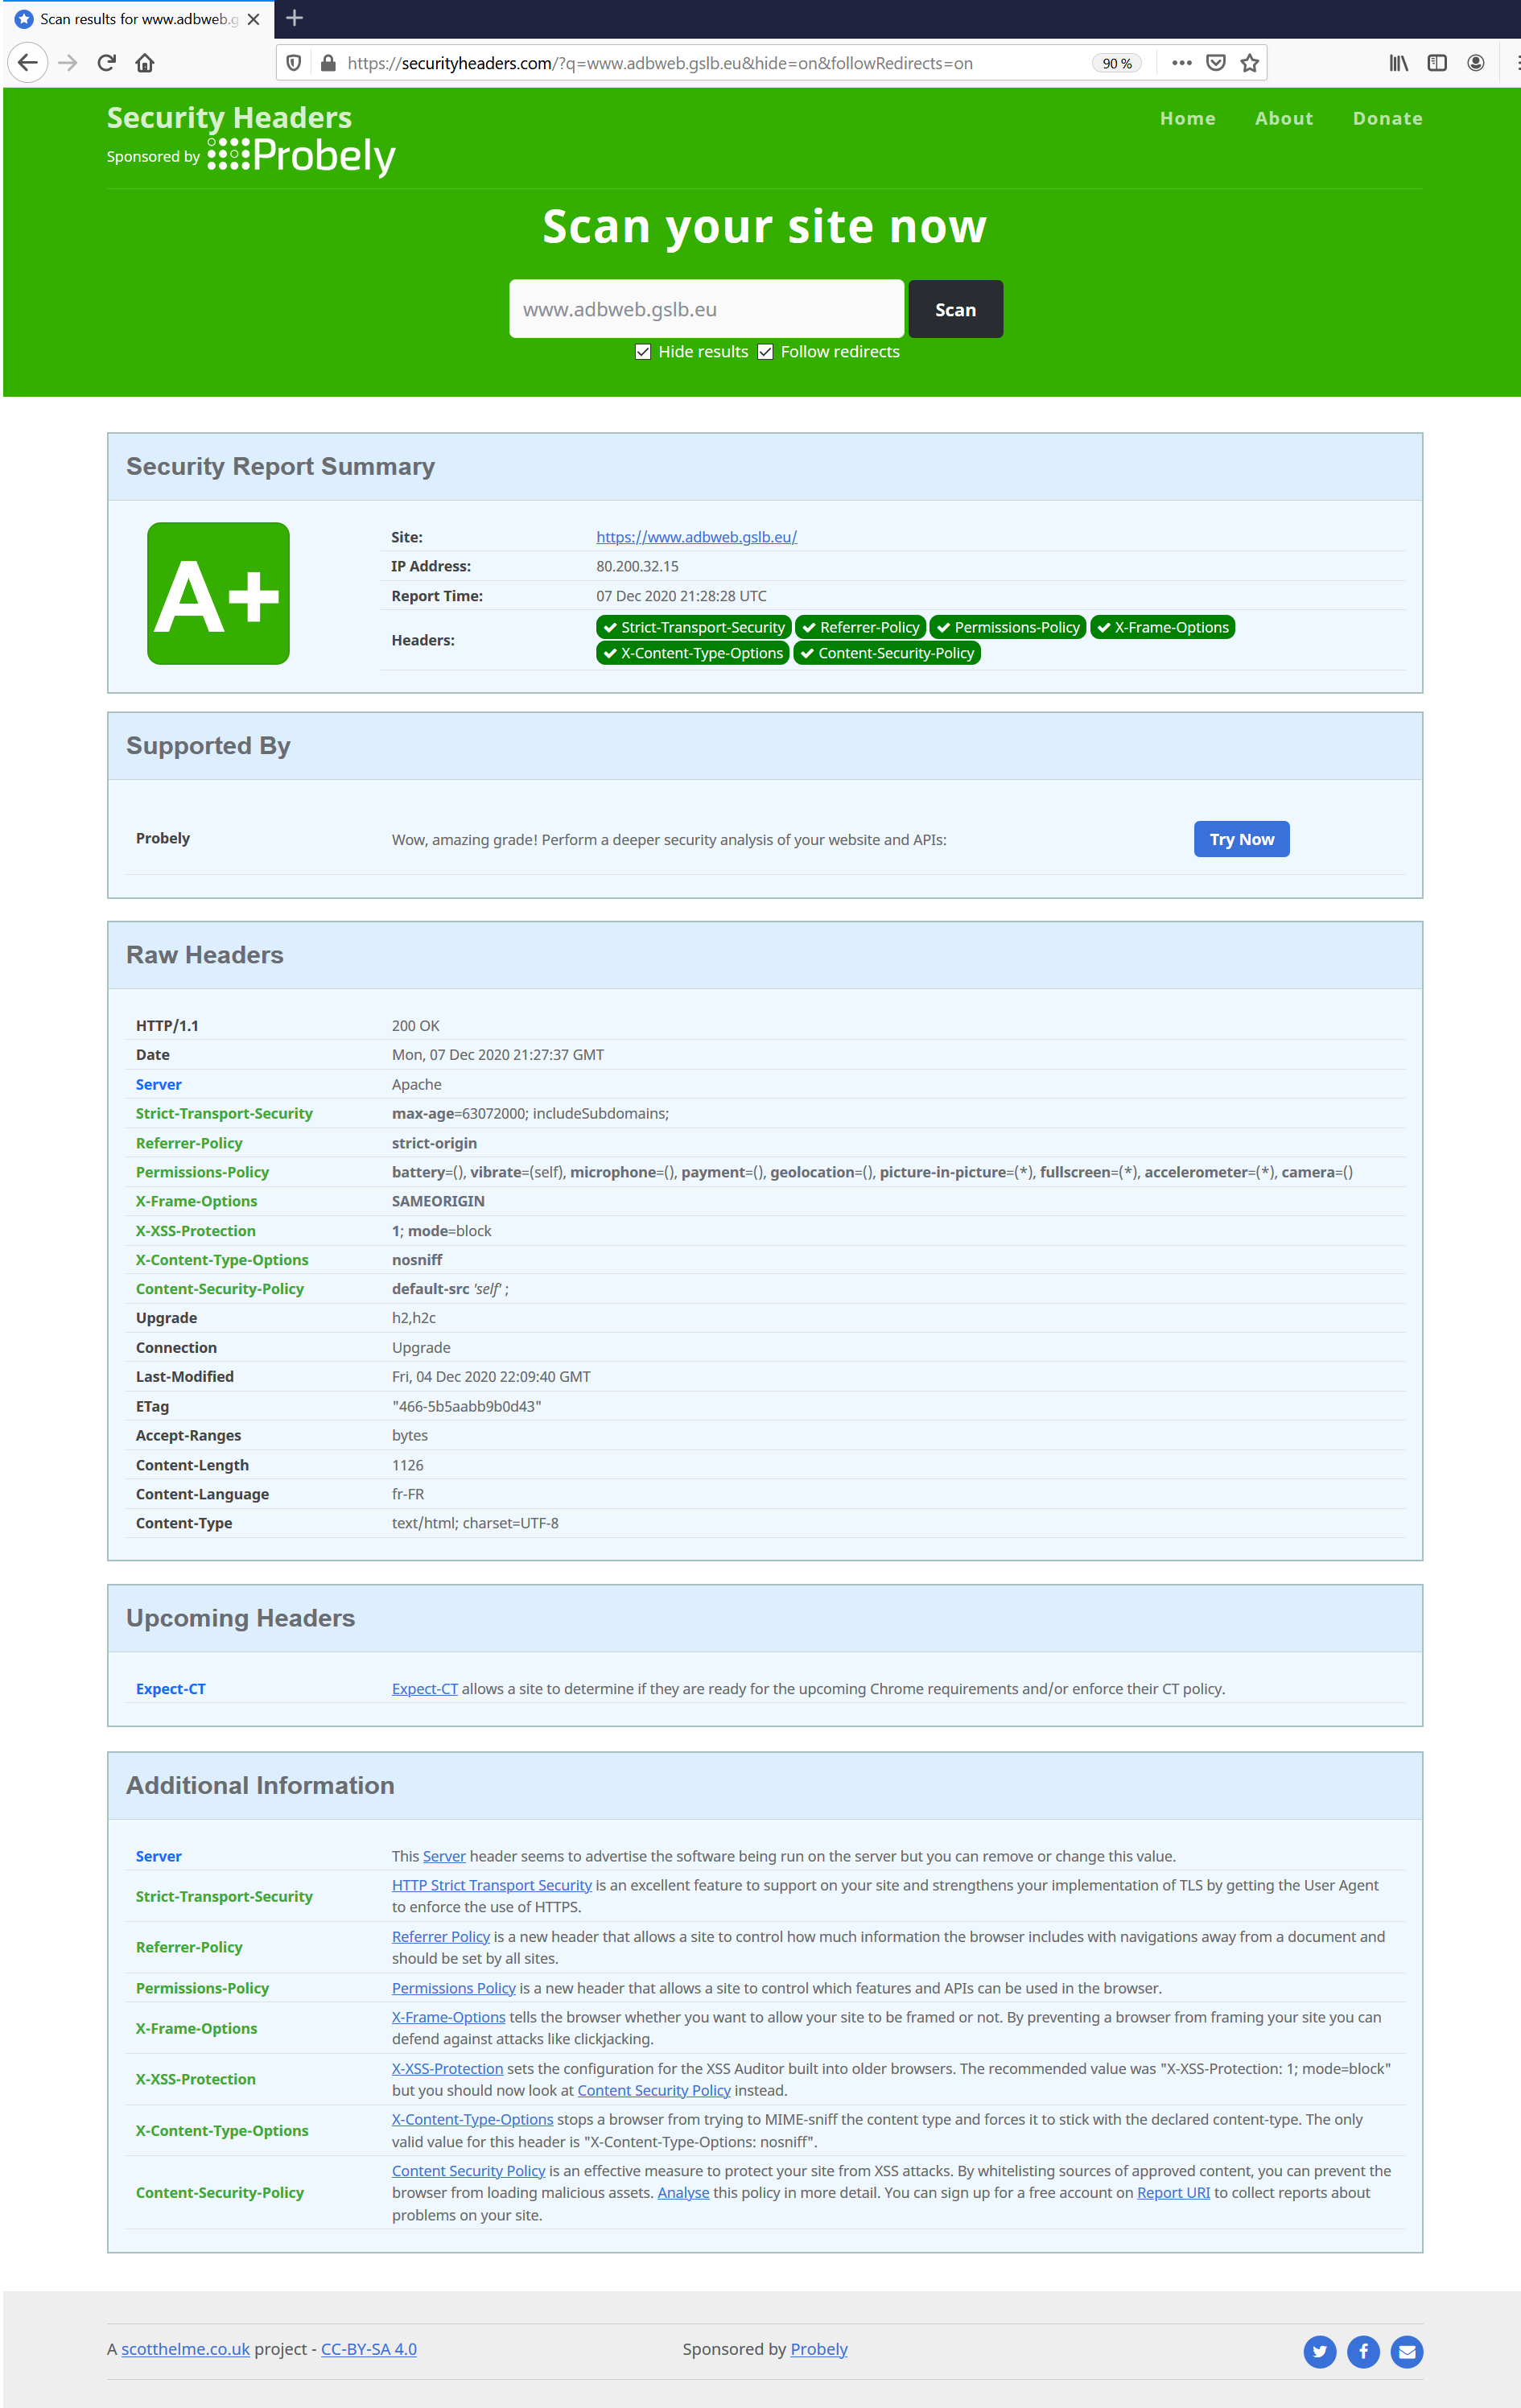Uncheck the Follow redirects checkbox
This screenshot has height=2408, width=1521.
coord(765,352)
